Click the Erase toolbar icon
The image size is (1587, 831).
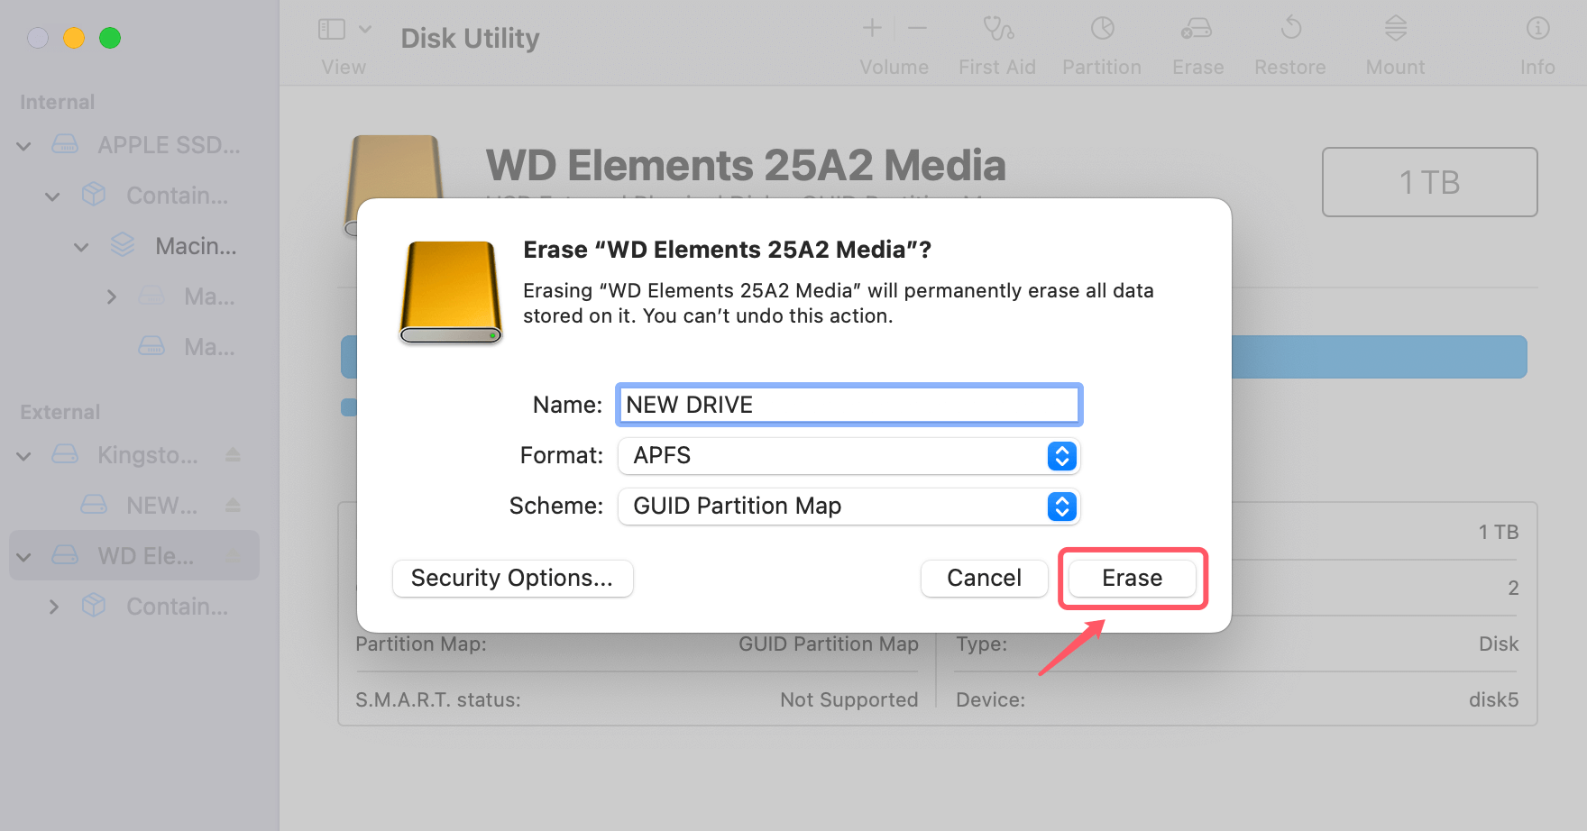click(1197, 30)
